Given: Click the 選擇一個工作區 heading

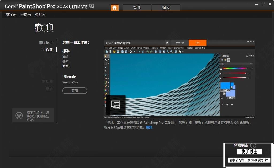Looking at the screenshot, I should [x=76, y=42].
